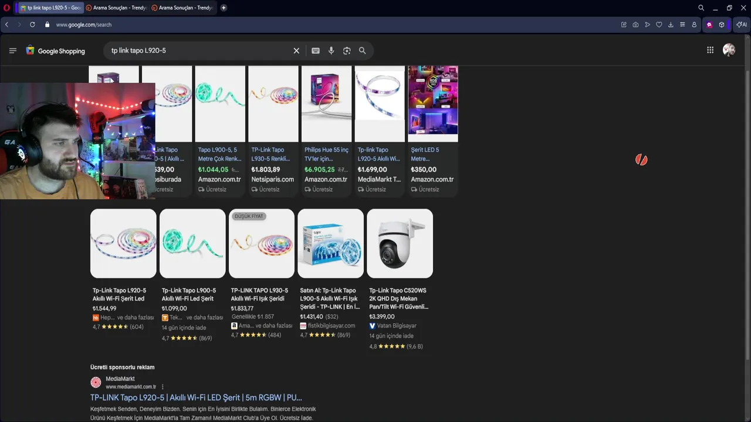Click the Google Shopping logo
The width and height of the screenshot is (751, 422).
[x=55, y=51]
